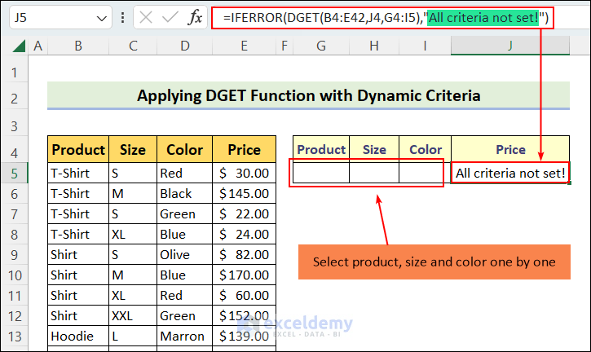Confirm formula entry with checkmark icon
The image size is (591, 352).
170,17
